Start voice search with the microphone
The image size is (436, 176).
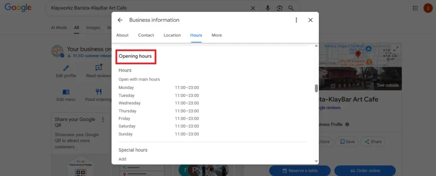(x=268, y=8)
